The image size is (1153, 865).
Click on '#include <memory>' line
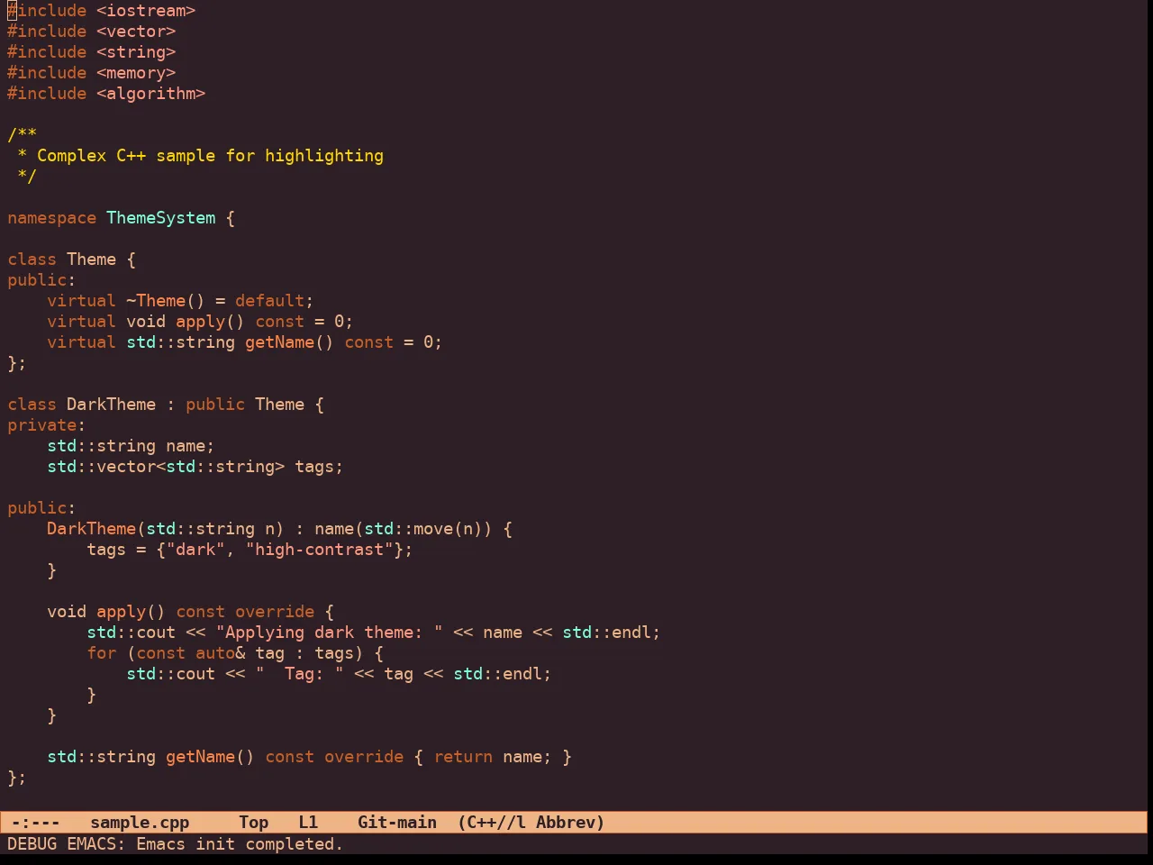pyautogui.click(x=92, y=73)
